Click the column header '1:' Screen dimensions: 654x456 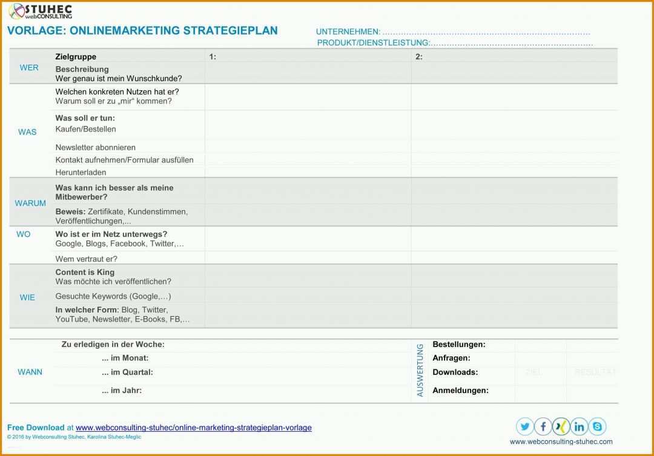coord(213,57)
